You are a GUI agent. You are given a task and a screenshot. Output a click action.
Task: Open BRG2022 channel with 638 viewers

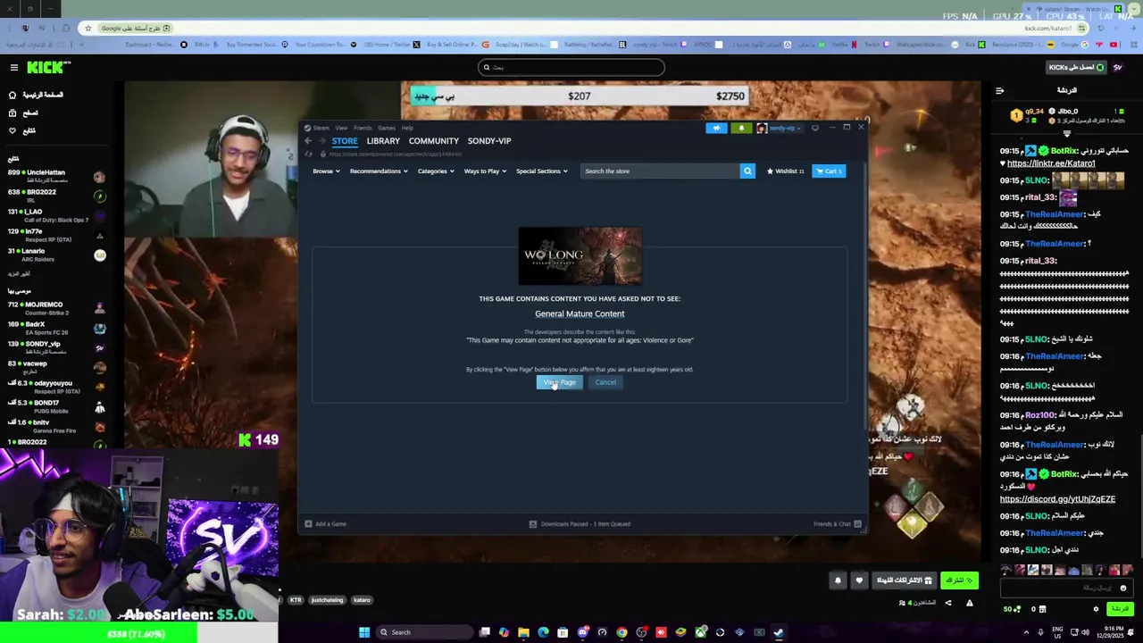pos(58,196)
